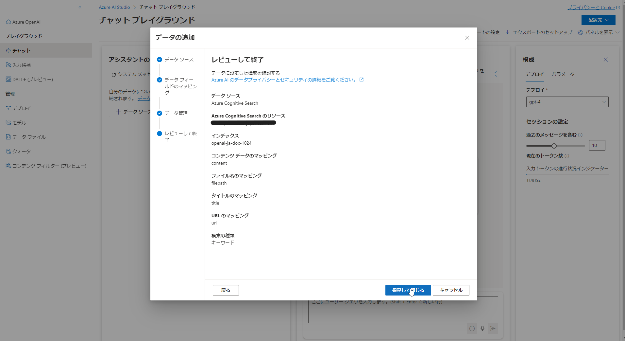The image size is (625, 341).
Task: Select データ管理 step in wizard
Action: (173, 113)
